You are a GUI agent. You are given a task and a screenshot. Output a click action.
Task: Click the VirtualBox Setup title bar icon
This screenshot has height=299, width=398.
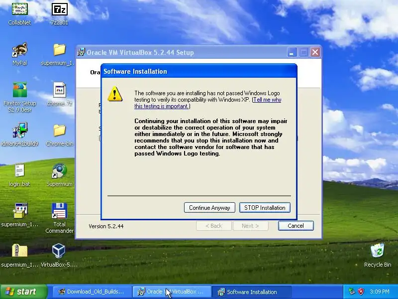(81, 52)
